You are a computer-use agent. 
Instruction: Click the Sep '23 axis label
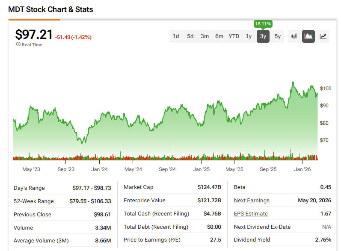pos(66,169)
